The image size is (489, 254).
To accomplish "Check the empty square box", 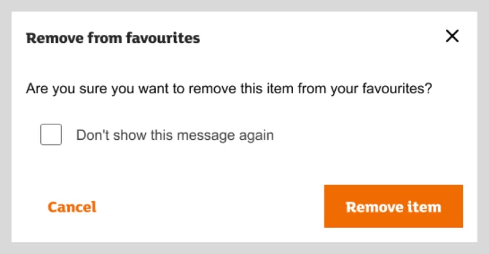I will 51,134.
